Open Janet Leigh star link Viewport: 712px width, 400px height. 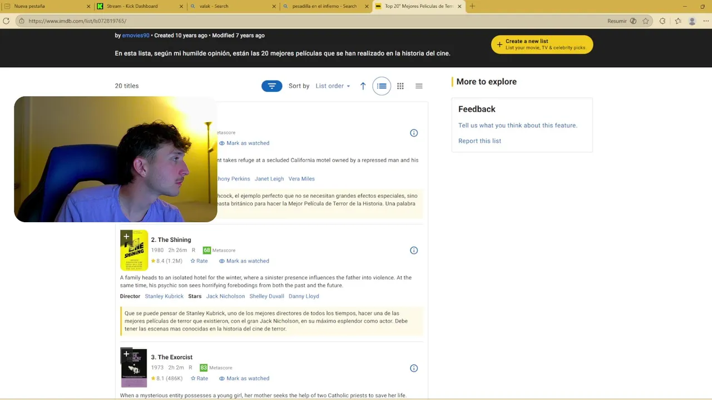point(269,179)
